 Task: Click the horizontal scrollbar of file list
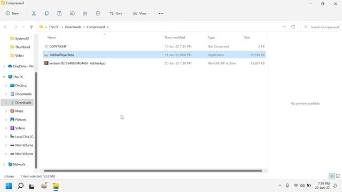point(153,171)
